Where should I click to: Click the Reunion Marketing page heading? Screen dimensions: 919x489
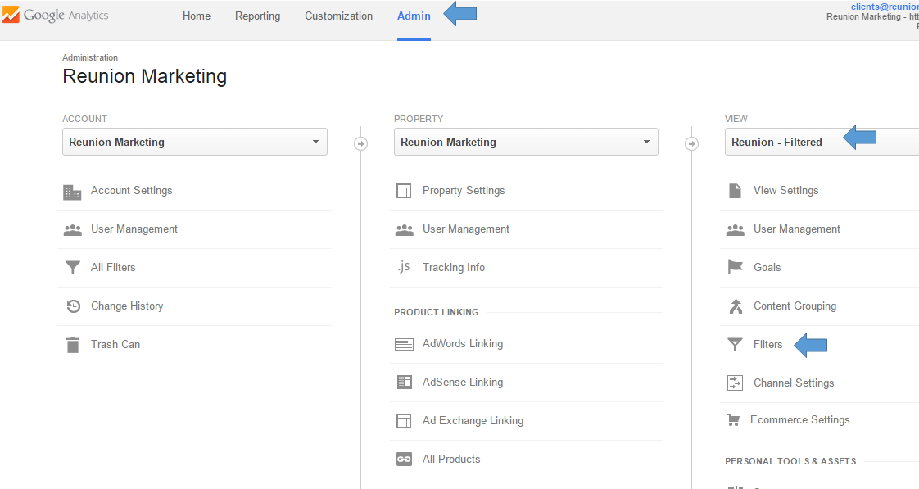click(145, 76)
